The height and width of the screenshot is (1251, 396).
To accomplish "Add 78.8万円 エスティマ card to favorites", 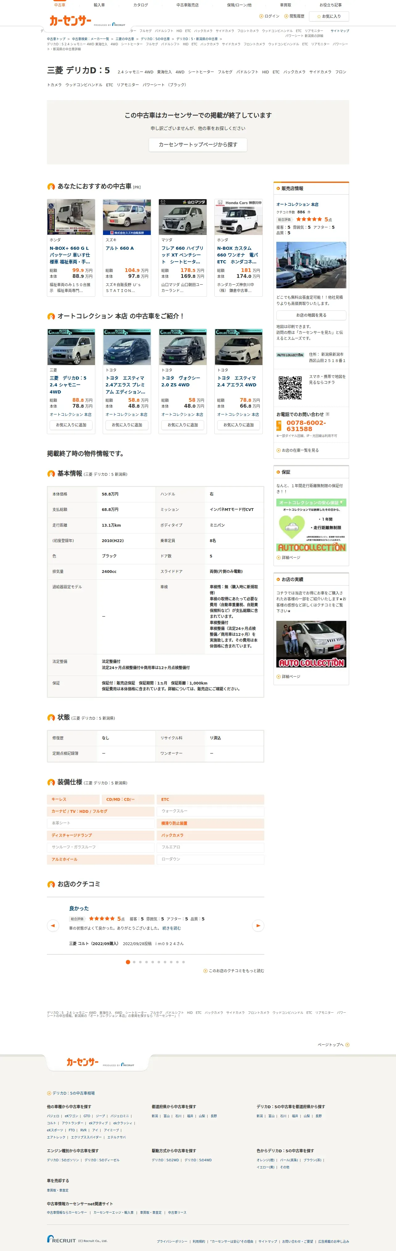I will tap(239, 425).
